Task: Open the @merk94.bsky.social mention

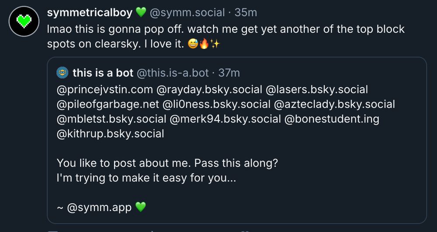Action: [x=225, y=119]
